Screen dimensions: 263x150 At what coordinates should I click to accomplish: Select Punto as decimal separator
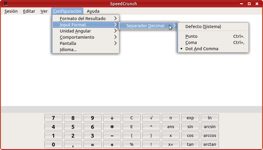coord(213,36)
